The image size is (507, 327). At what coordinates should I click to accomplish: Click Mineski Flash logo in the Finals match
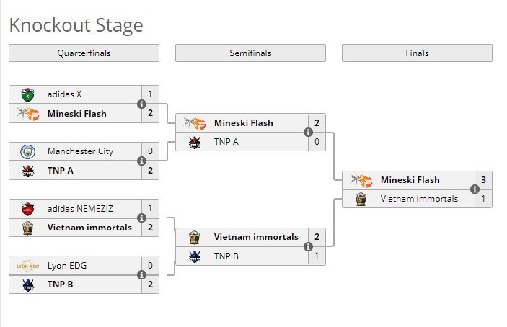coord(361,180)
